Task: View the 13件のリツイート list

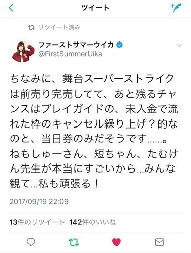Action: [x=37, y=222]
